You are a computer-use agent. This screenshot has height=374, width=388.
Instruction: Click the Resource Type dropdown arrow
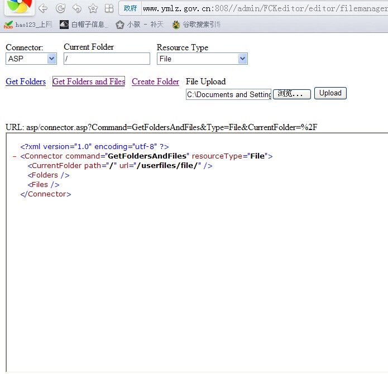click(242, 59)
